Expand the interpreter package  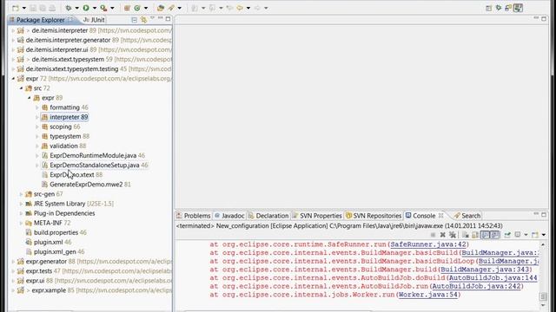pos(37,117)
